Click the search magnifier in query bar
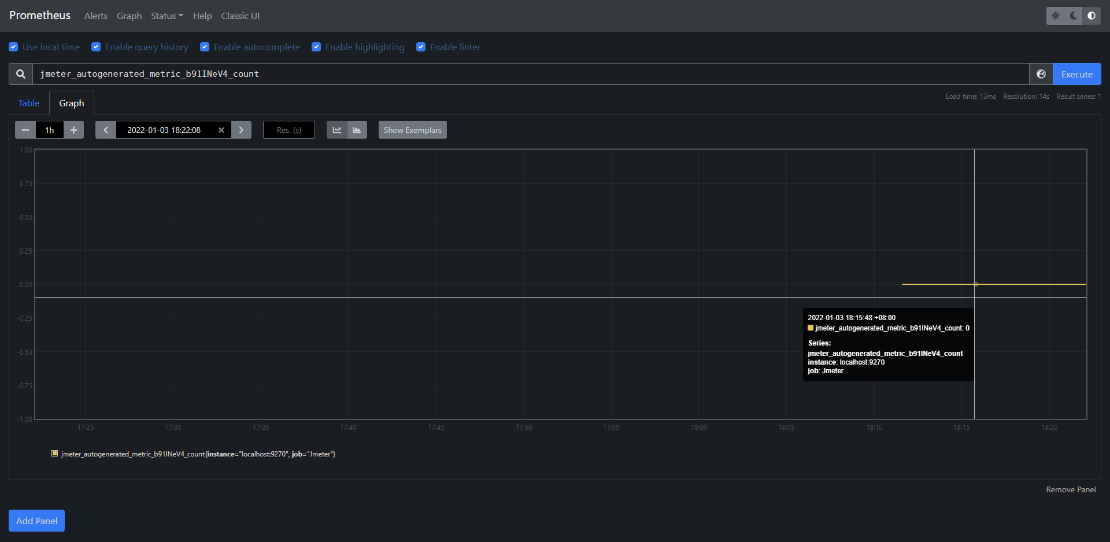The image size is (1110, 542). [20, 74]
